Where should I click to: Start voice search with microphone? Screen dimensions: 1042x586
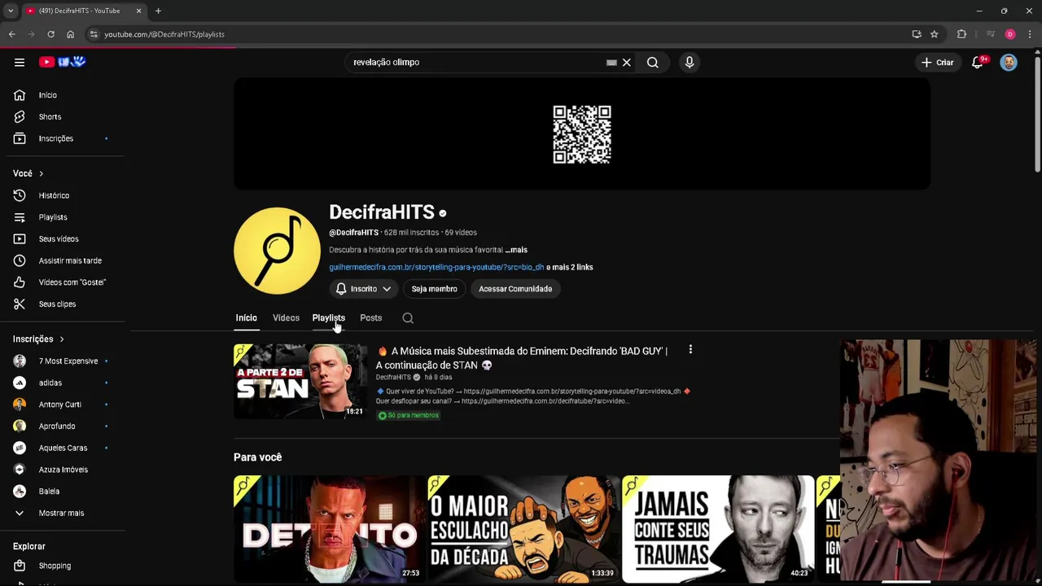(x=690, y=62)
